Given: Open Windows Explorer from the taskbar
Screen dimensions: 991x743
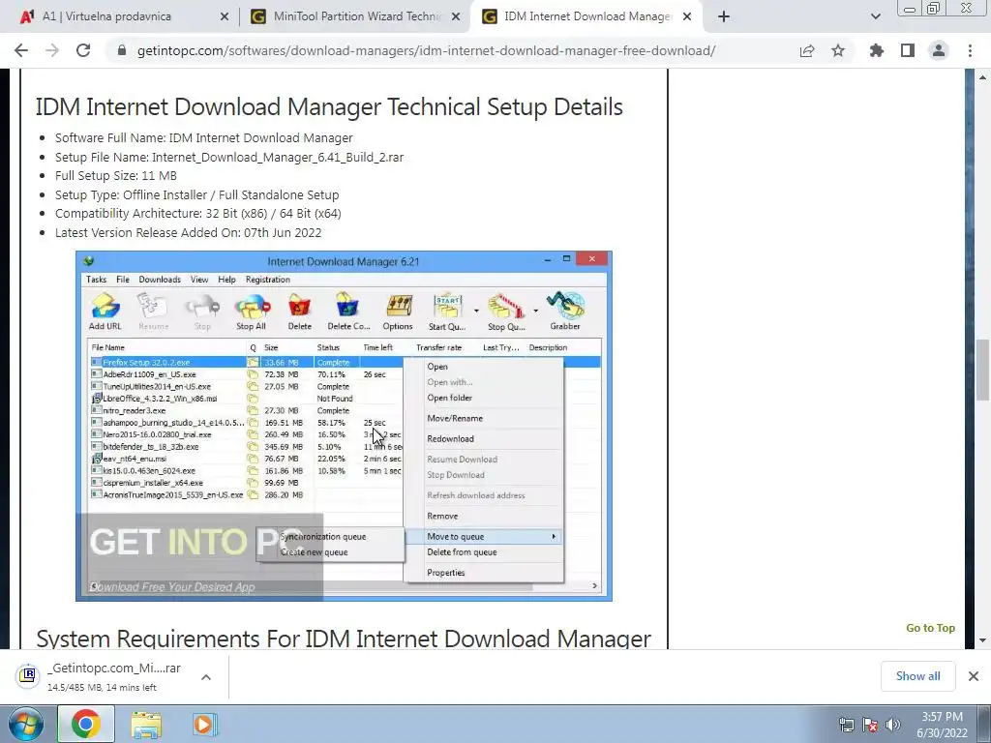Looking at the screenshot, I should (146, 724).
